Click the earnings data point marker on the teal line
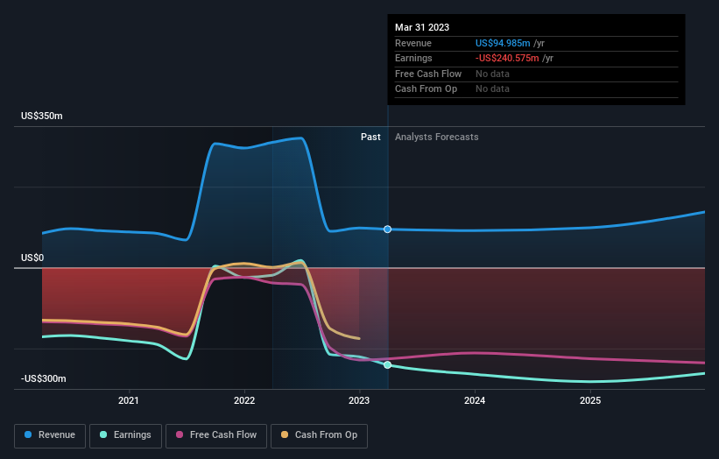719x459 pixels. (x=387, y=364)
